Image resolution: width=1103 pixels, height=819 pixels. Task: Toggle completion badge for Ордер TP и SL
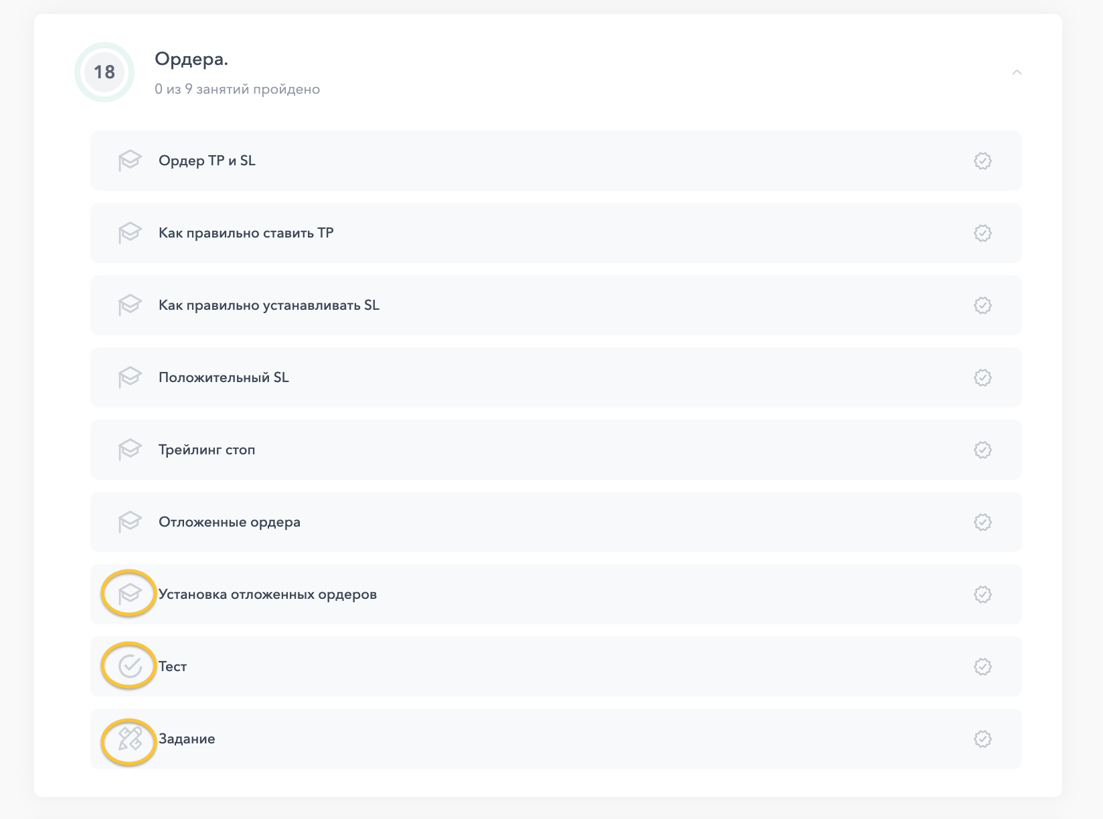982,161
